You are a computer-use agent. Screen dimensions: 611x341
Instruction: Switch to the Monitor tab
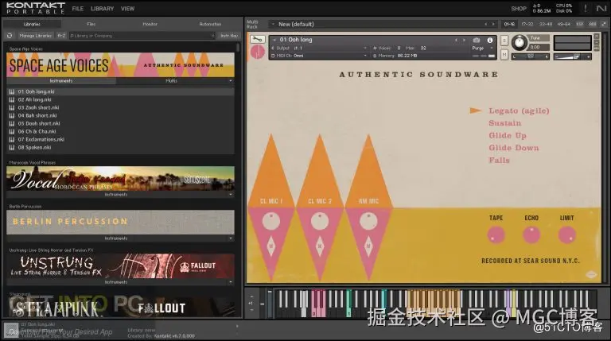click(150, 24)
